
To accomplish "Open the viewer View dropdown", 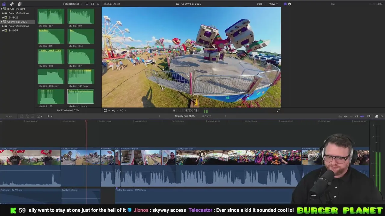I will point(273,4).
